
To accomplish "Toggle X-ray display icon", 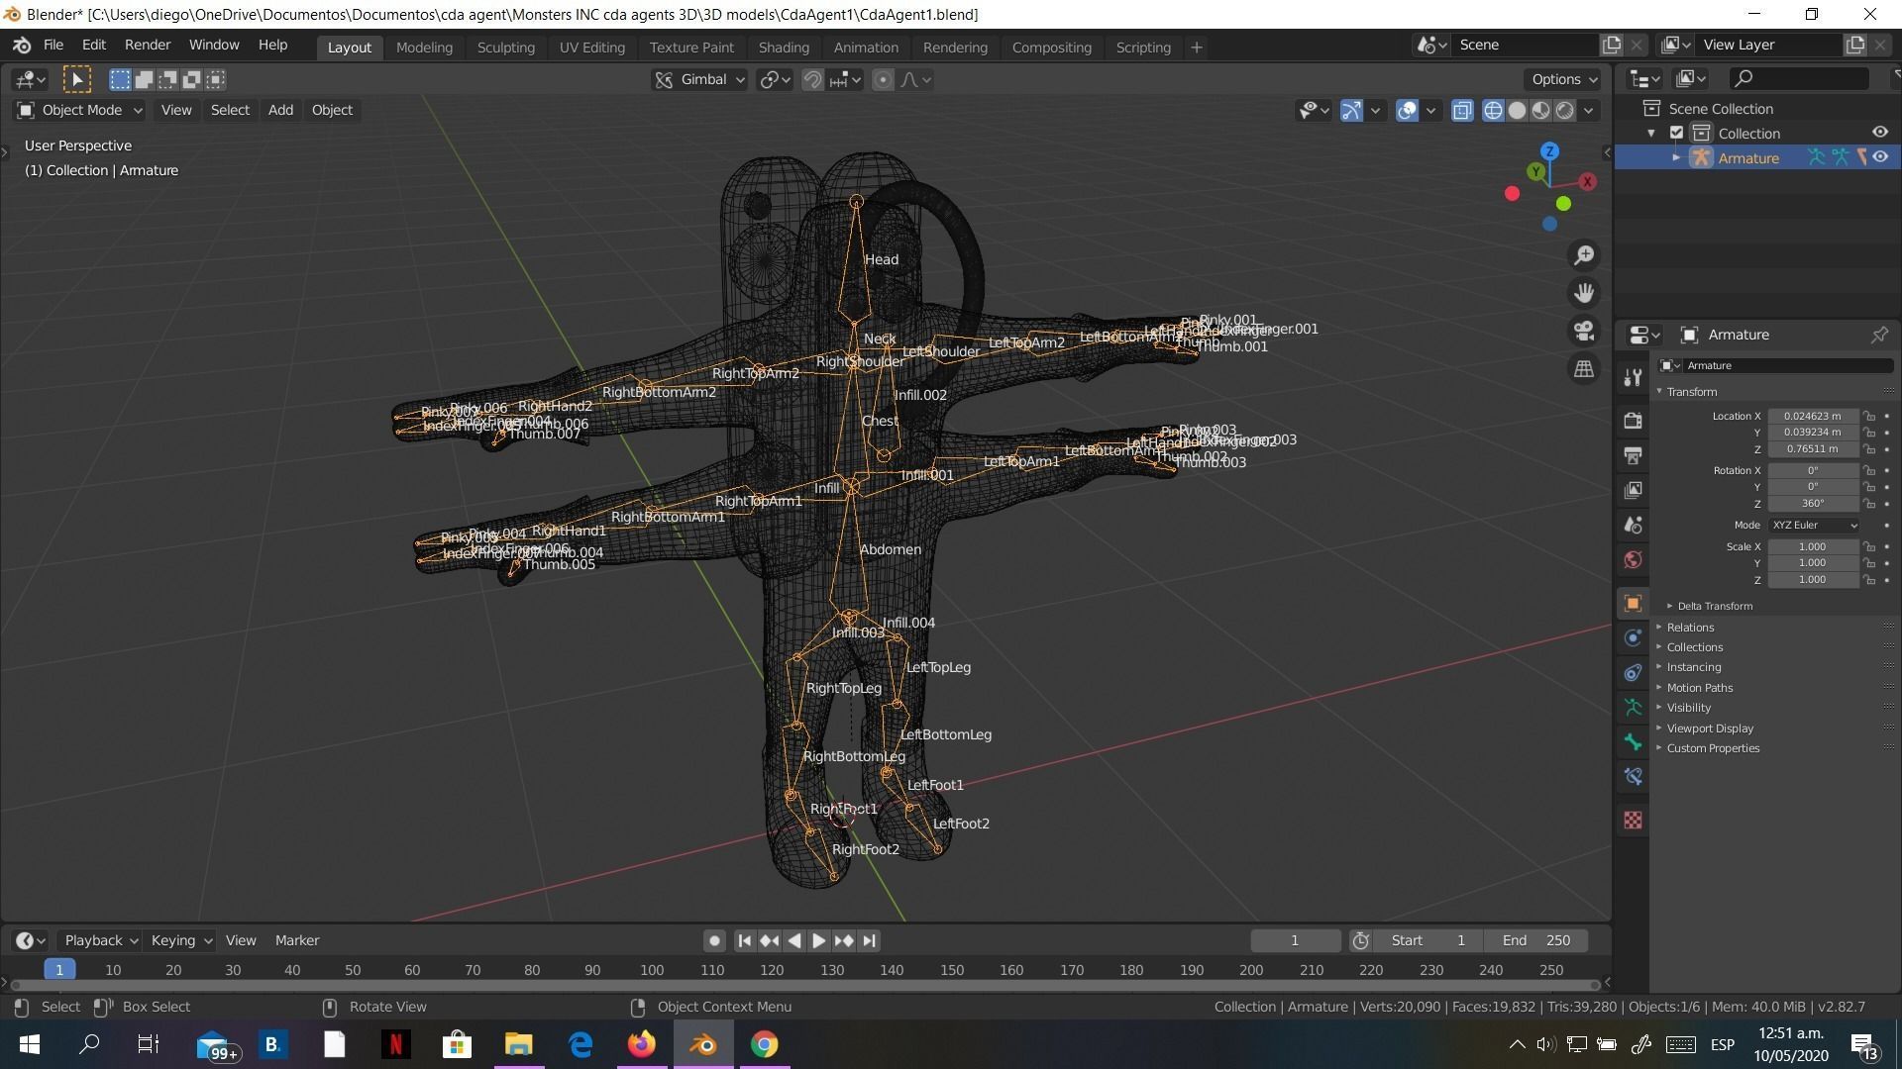I will [x=1462, y=111].
